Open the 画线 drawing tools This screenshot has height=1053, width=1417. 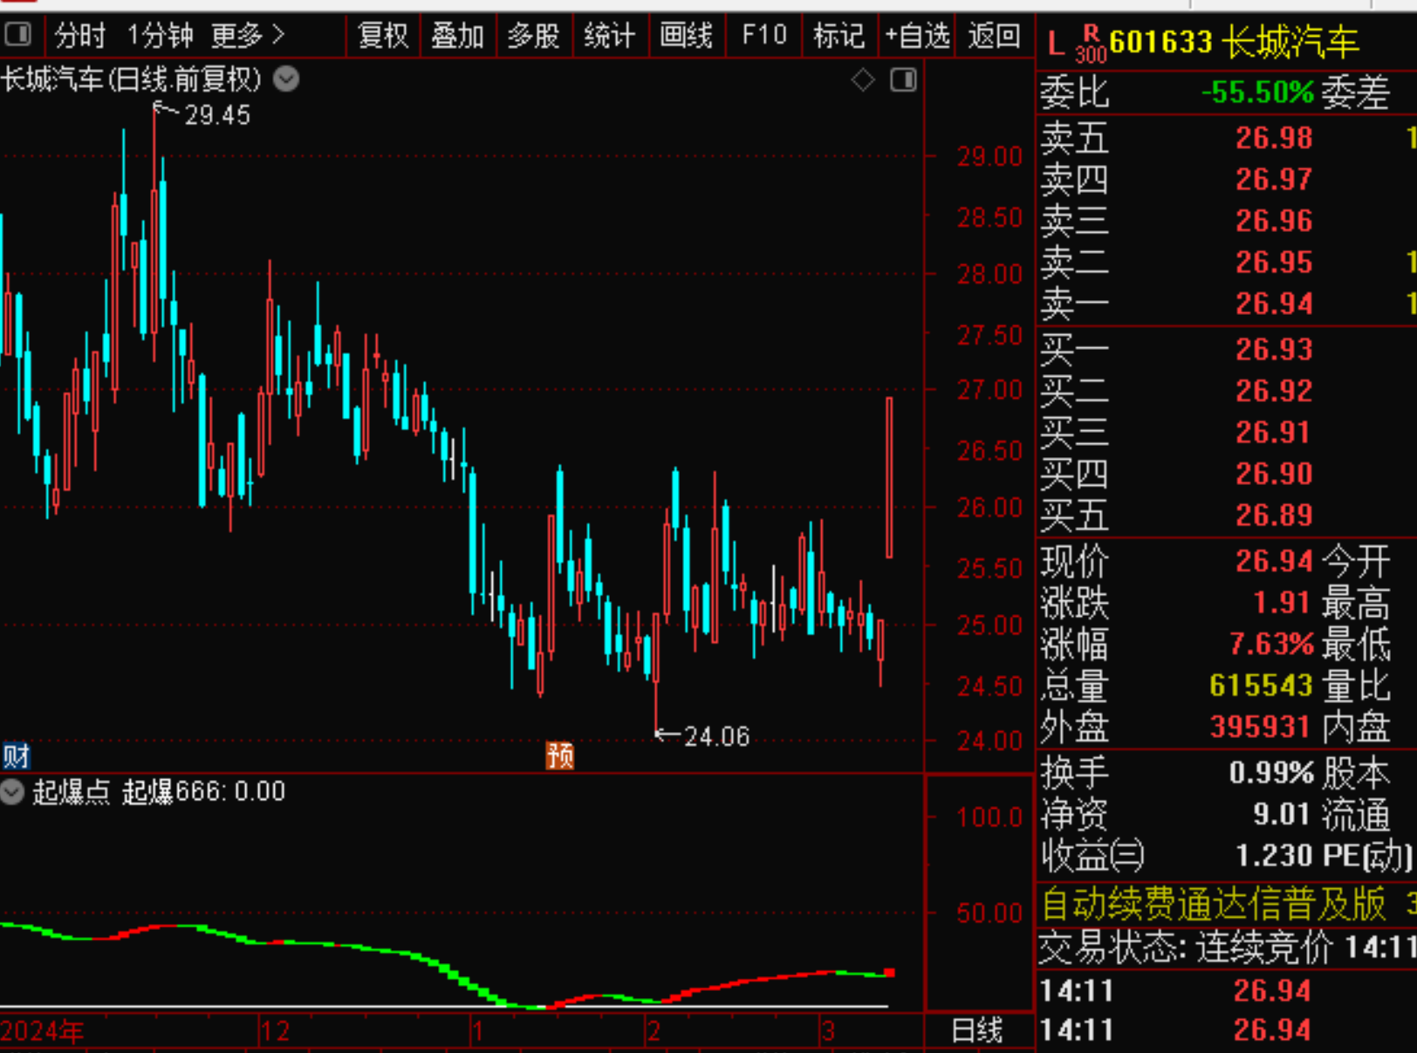[x=686, y=36]
